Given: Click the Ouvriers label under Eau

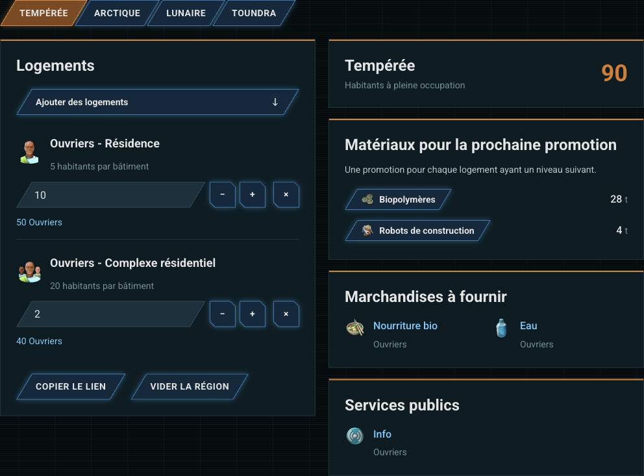Looking at the screenshot, I should (537, 345).
